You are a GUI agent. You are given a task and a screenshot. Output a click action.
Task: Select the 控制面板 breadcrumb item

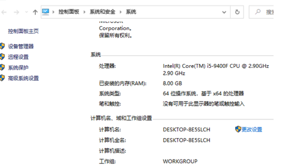(x=69, y=12)
